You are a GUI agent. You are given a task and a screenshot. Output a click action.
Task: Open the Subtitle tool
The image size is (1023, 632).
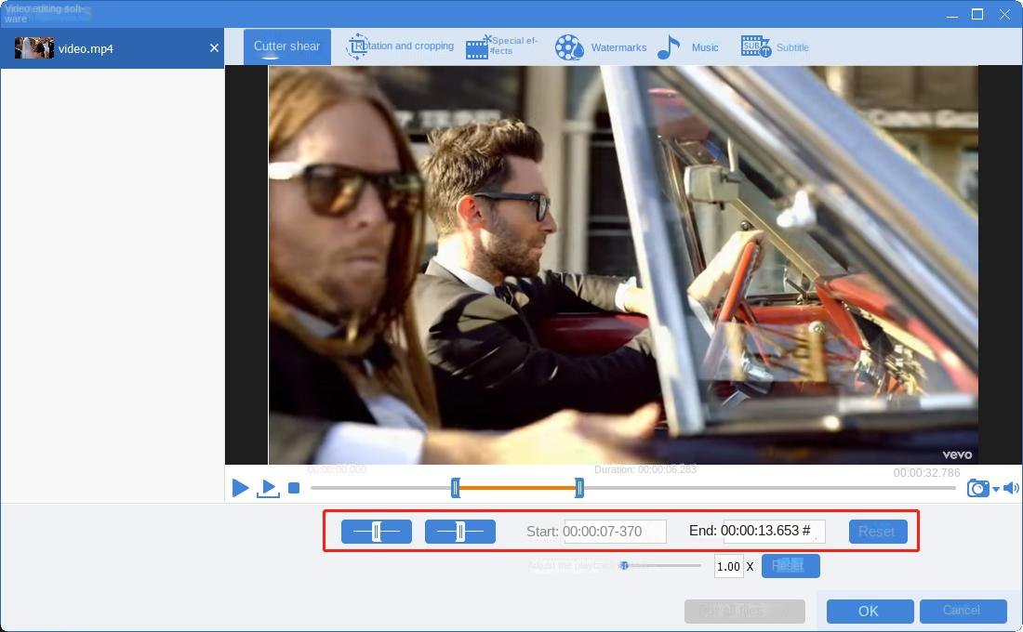click(x=775, y=47)
